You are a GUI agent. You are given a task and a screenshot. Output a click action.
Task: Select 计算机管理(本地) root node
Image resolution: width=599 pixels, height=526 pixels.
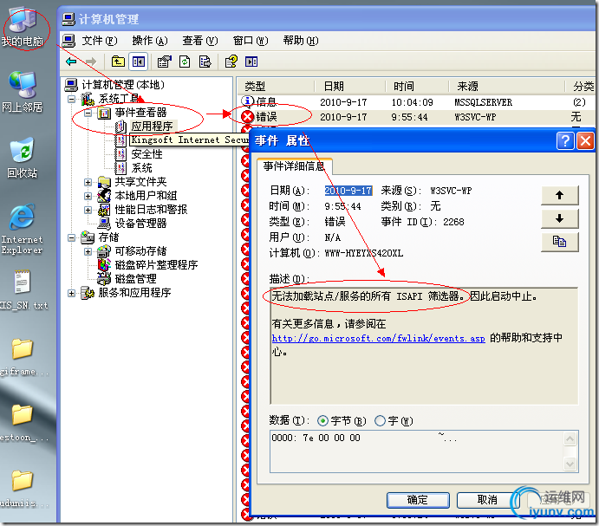tap(123, 84)
